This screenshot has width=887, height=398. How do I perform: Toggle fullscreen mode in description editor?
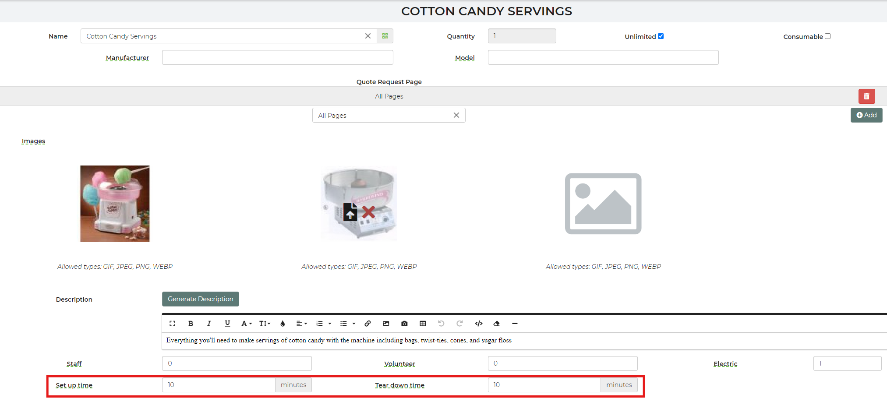[x=172, y=324]
